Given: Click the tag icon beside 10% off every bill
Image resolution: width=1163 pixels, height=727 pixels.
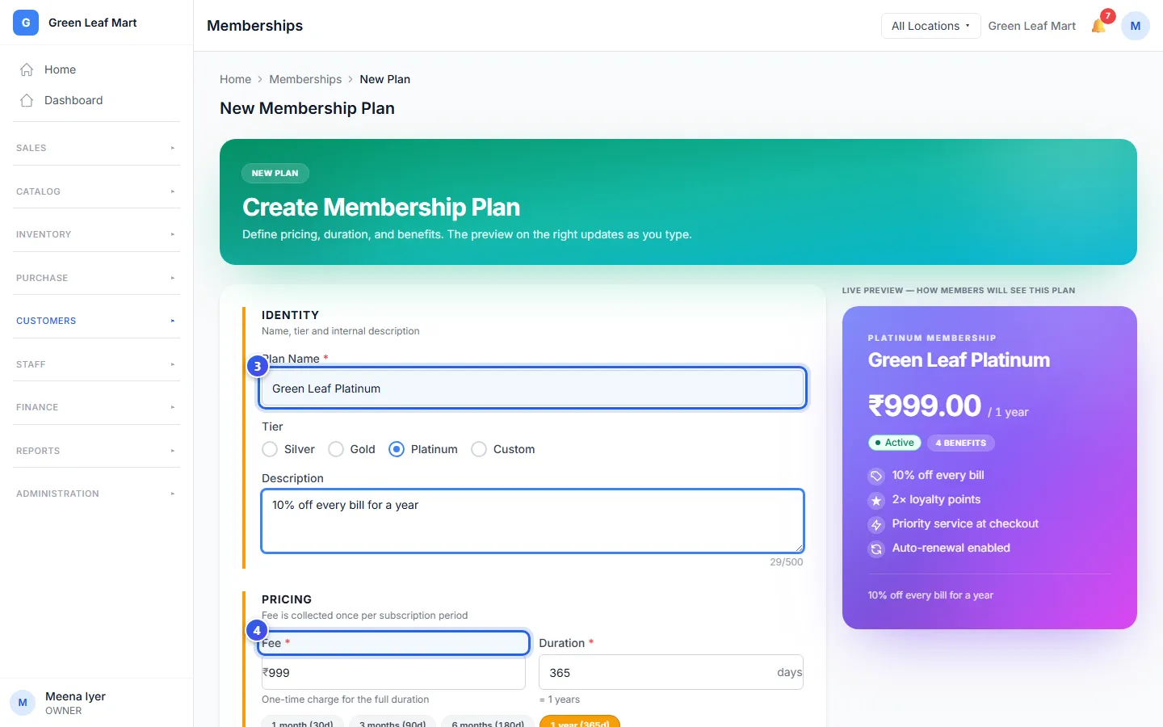Looking at the screenshot, I should pos(876,476).
